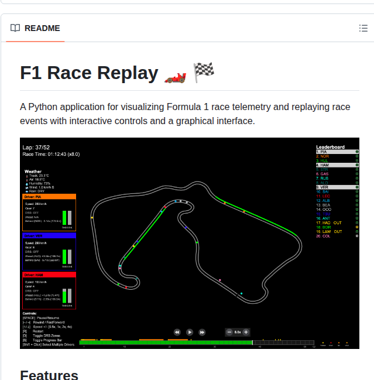Viewport: 374px width, 380px height.
Task: Increase playback speed with plus button
Action: 246,332
